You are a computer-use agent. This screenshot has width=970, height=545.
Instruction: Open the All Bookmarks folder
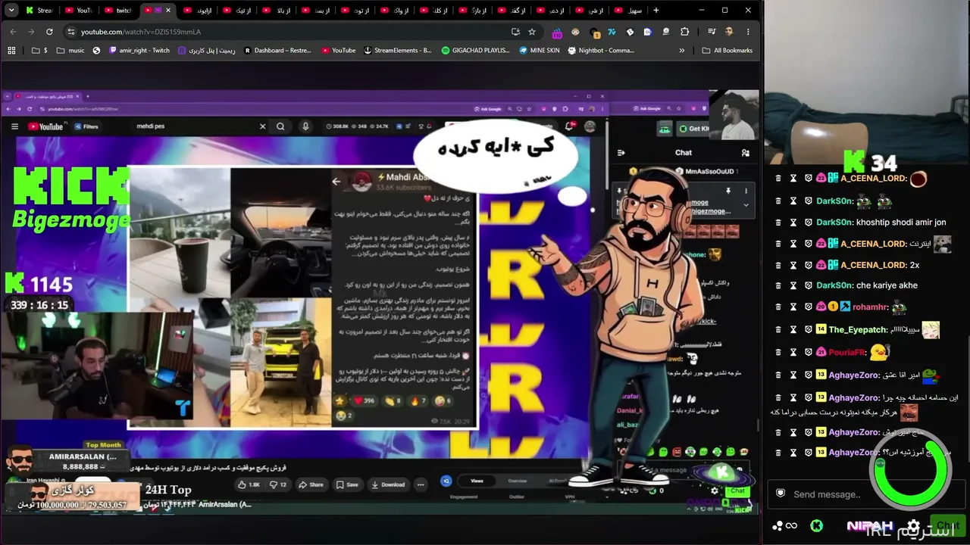(727, 51)
